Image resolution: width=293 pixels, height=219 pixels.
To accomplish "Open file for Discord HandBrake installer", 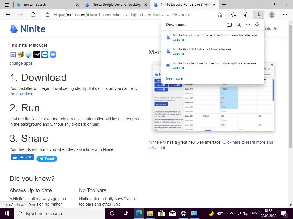I will pyautogui.click(x=179, y=40).
